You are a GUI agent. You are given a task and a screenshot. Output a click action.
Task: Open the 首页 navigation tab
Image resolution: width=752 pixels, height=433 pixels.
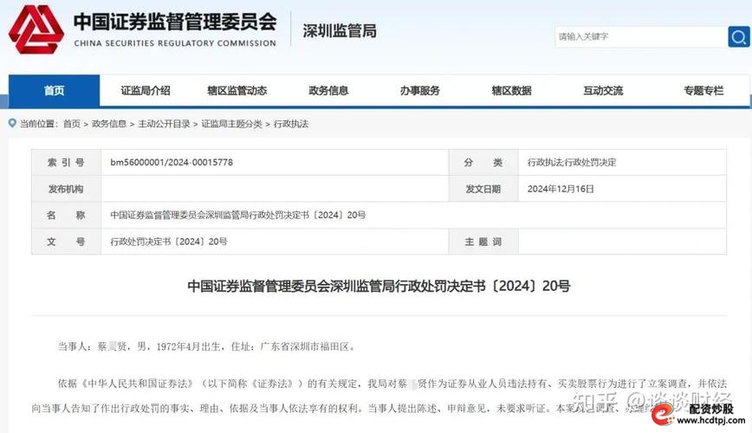coord(55,90)
